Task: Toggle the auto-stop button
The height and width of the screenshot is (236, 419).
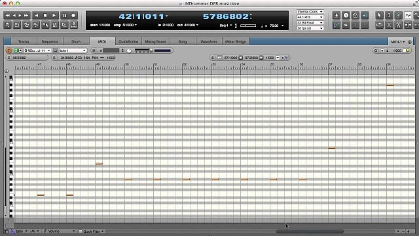Action: tap(17, 25)
